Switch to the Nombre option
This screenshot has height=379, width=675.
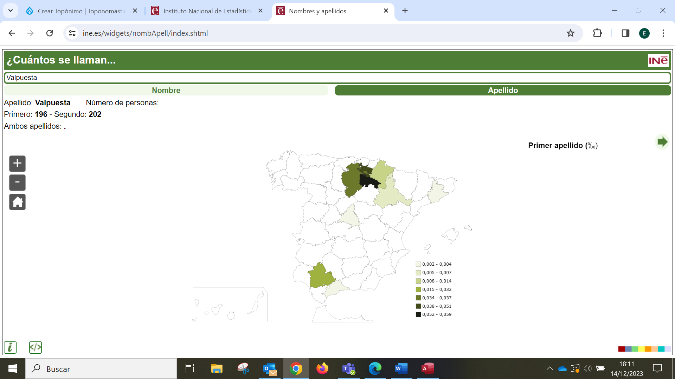166,91
